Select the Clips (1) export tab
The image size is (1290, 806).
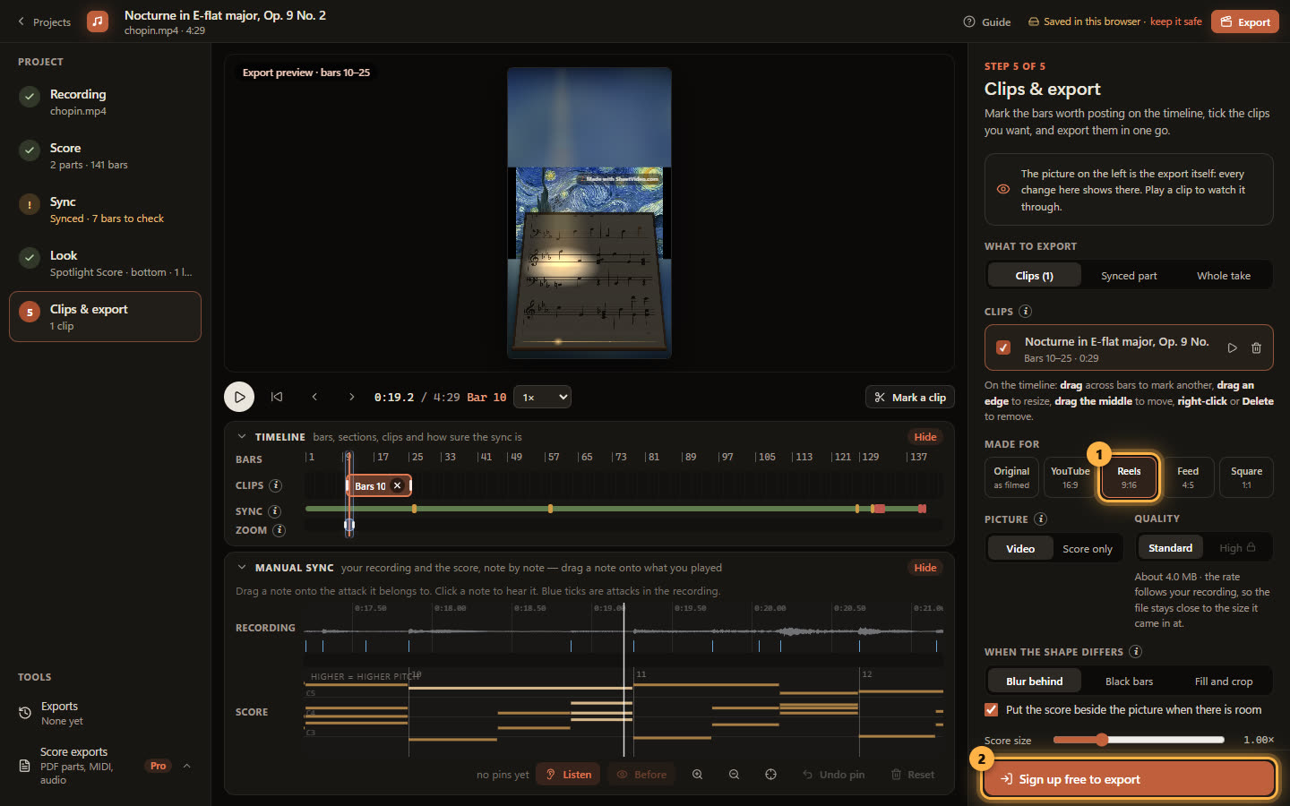pos(1035,276)
